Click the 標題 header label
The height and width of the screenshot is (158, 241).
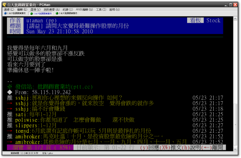[15, 26]
